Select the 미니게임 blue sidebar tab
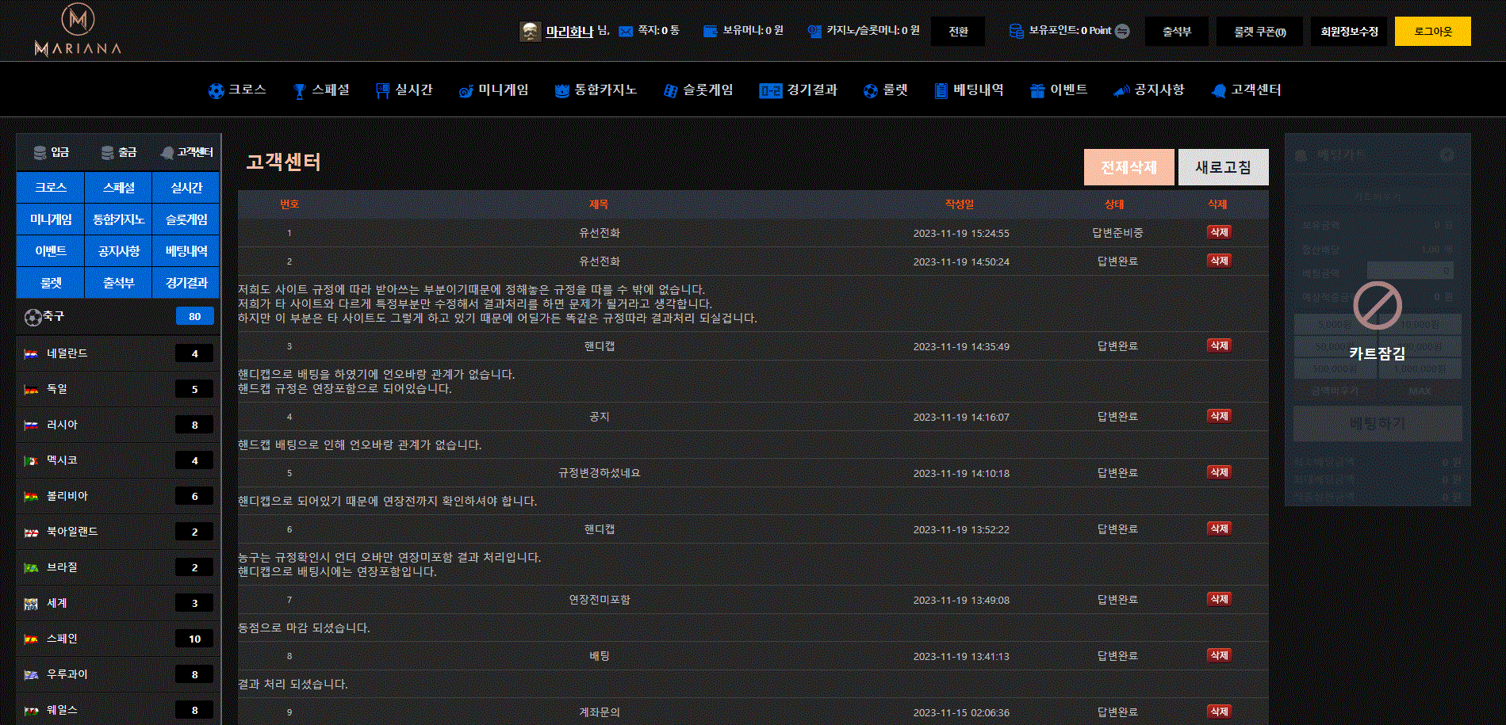 click(x=51, y=219)
